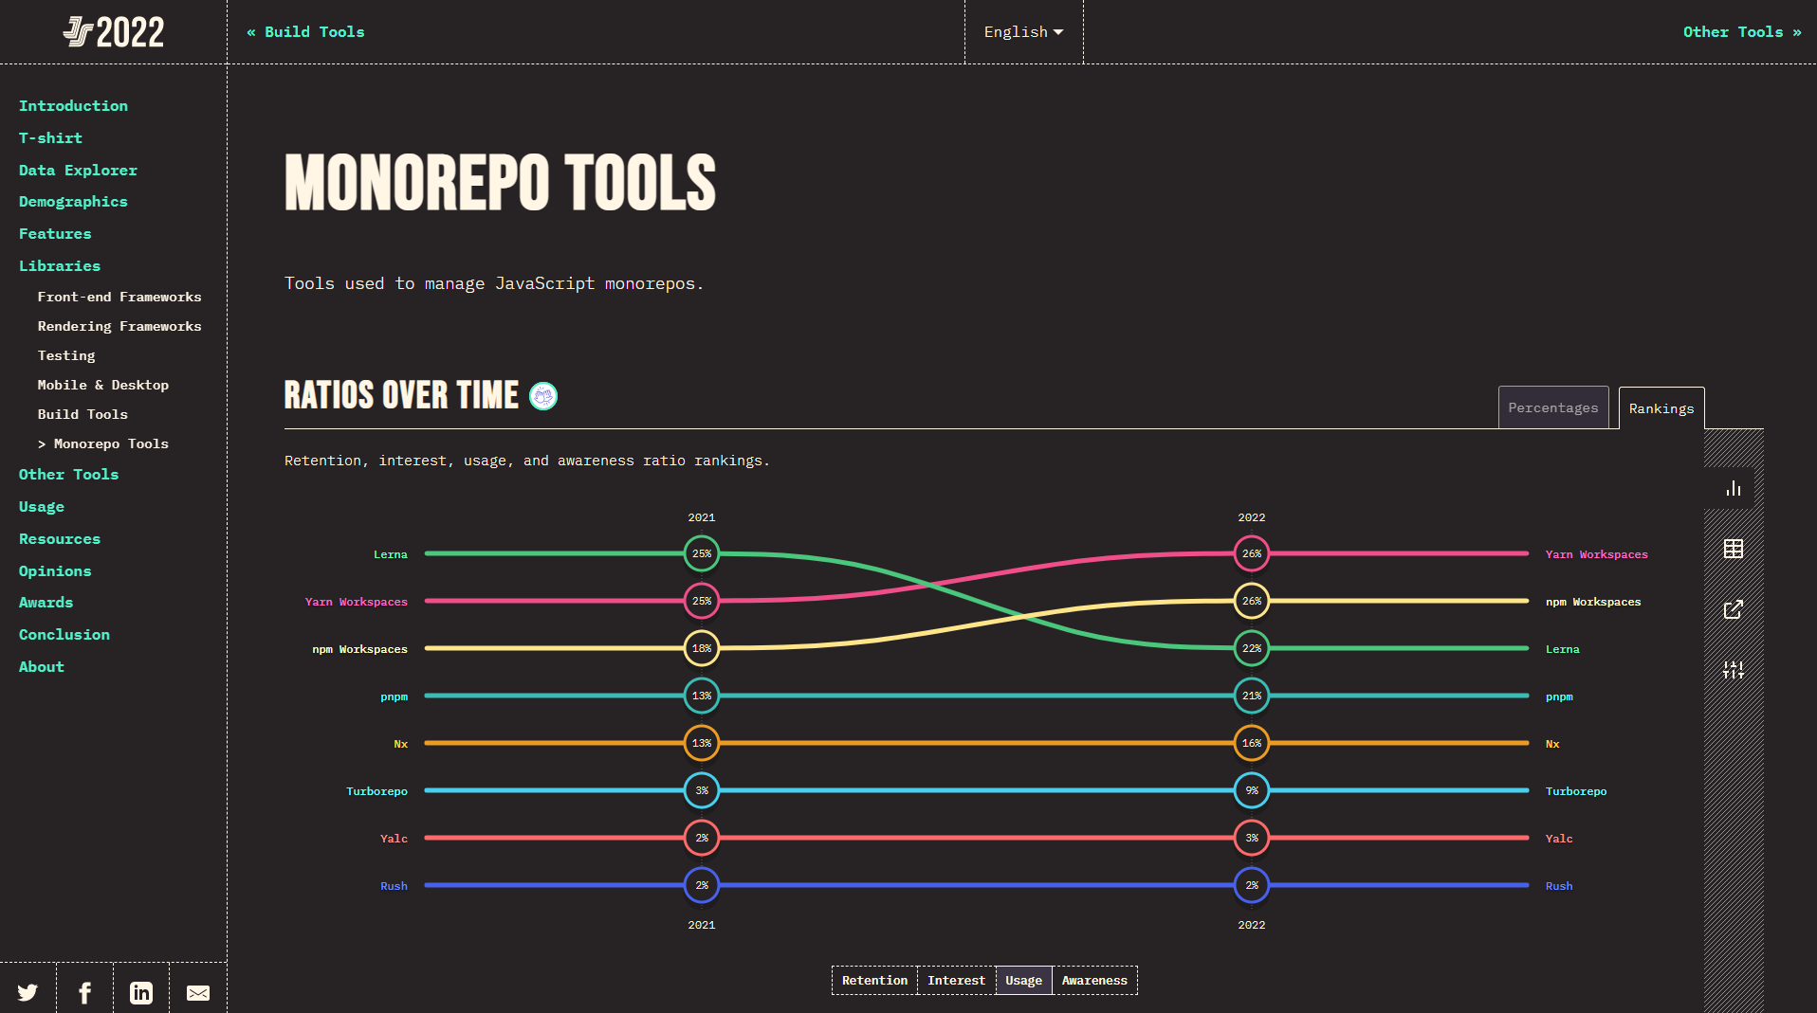Select the 2022 Yarn Workspaces 26% node
This screenshot has width=1817, height=1013.
click(x=1252, y=553)
